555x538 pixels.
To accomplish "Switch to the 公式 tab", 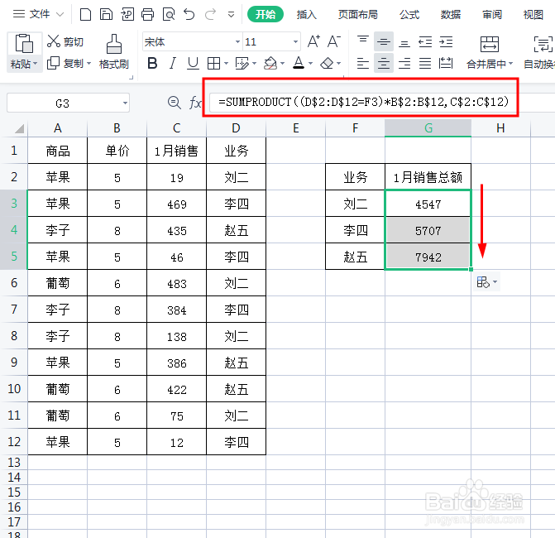I will (409, 15).
